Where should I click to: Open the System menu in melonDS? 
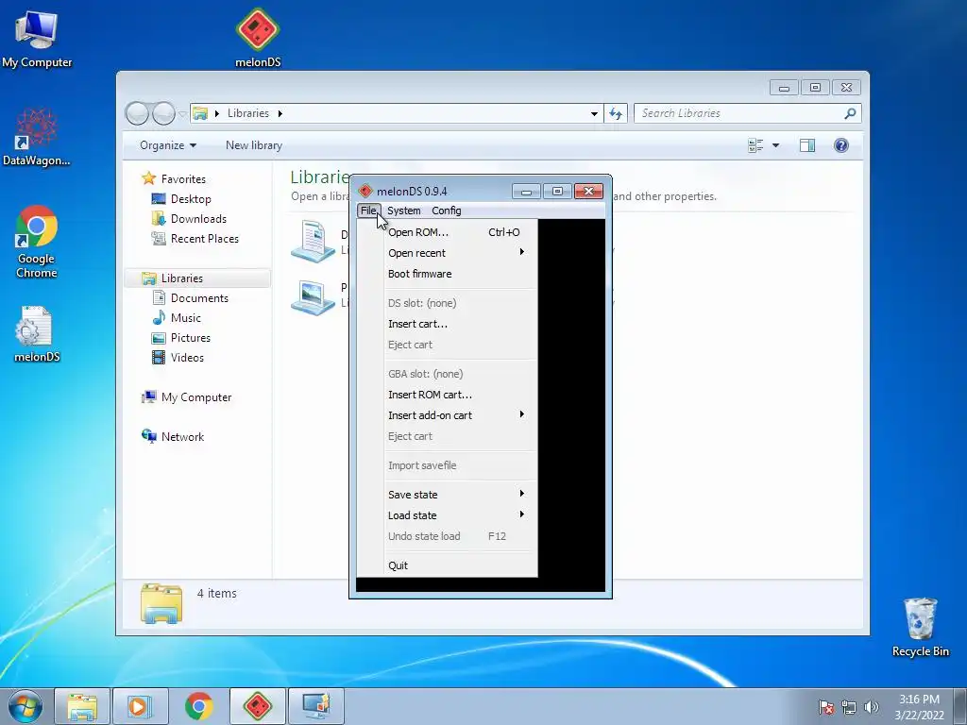403,211
